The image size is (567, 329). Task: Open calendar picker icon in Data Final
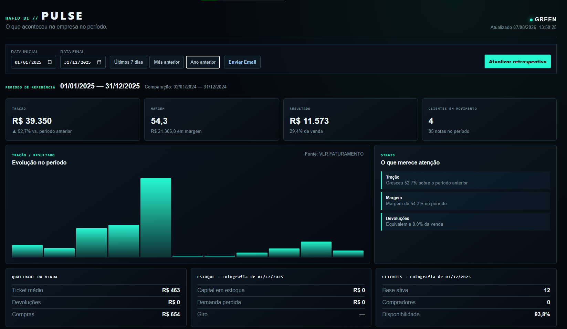pos(99,62)
